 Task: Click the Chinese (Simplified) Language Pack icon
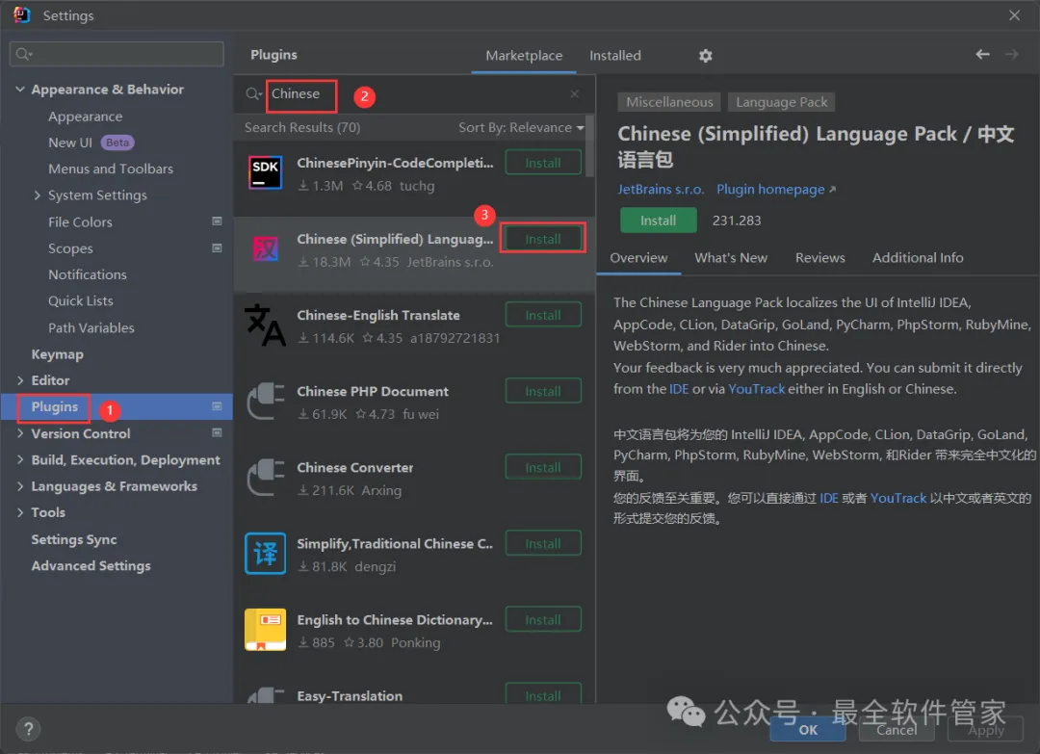tap(266, 249)
